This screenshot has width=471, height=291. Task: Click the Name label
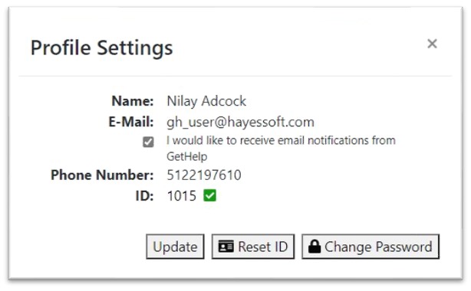coord(133,101)
